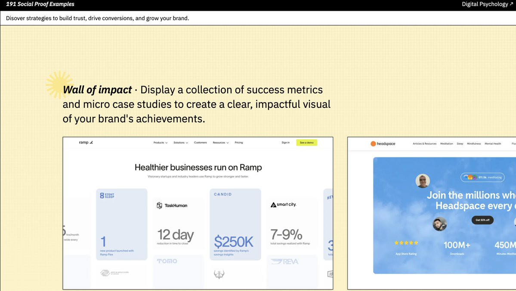Click the Viking helmet logo below Candid
The height and width of the screenshot is (291, 516).
coord(219,274)
